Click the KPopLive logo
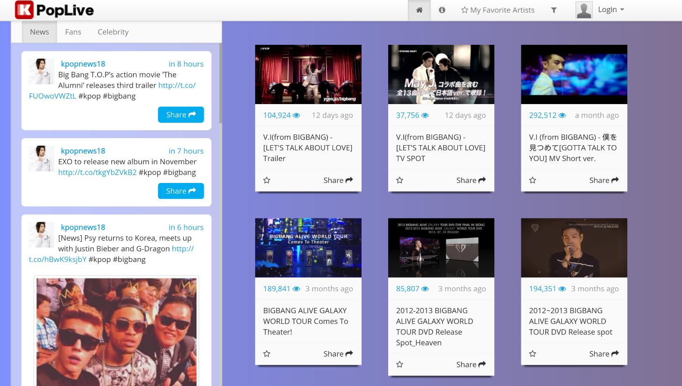The image size is (682, 386). (x=54, y=10)
